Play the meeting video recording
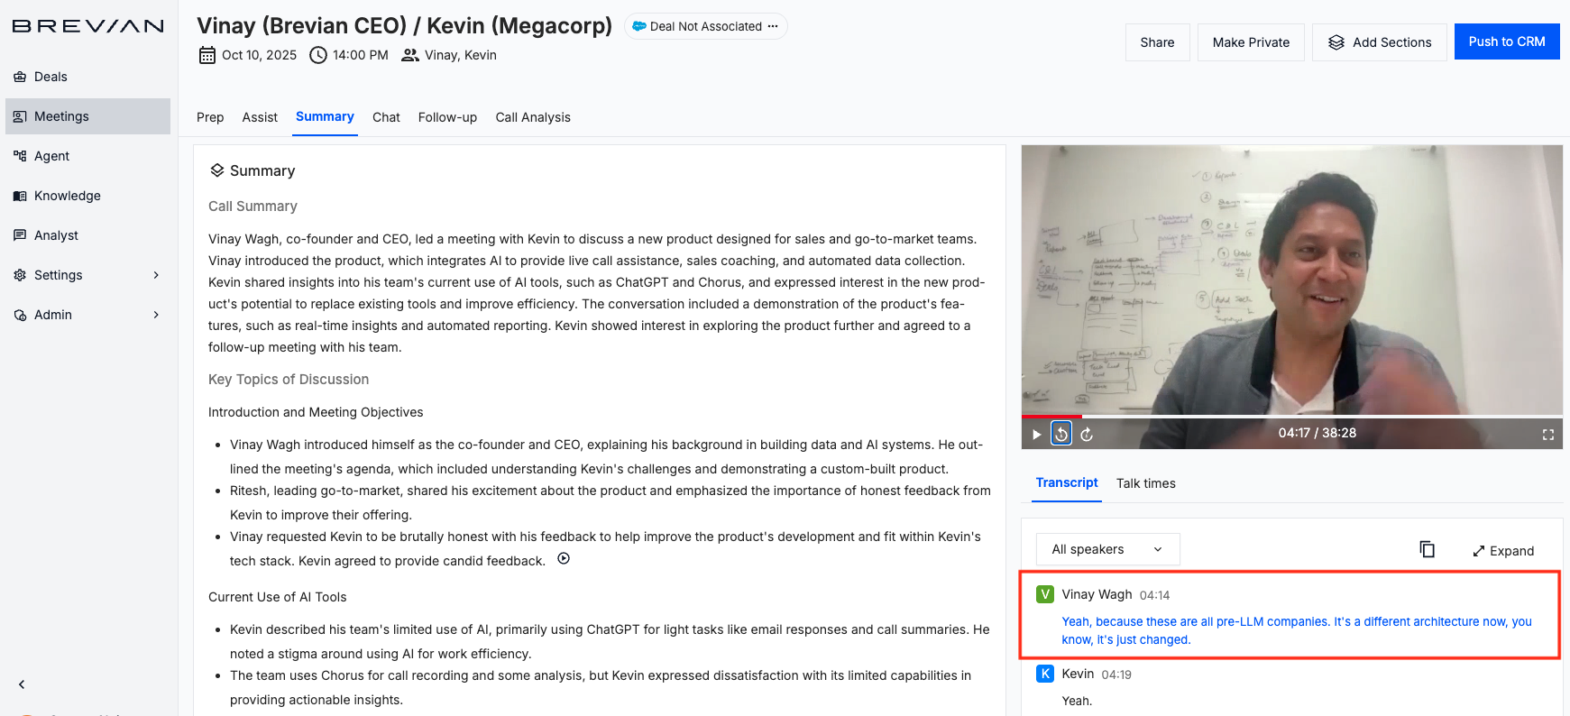 coord(1036,435)
